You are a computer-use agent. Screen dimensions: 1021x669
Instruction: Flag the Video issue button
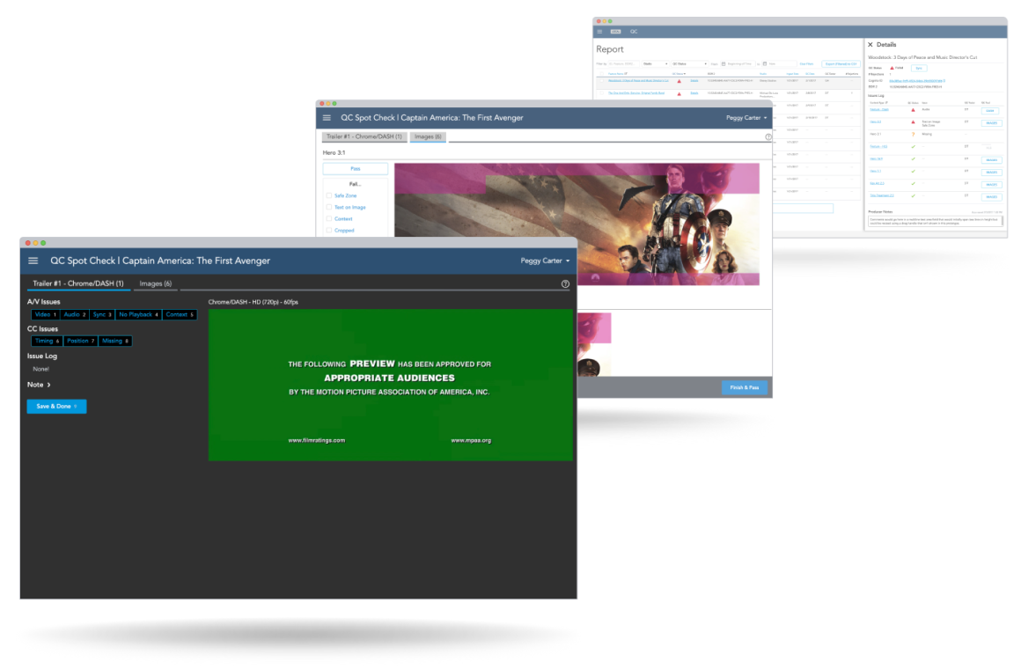coord(46,314)
